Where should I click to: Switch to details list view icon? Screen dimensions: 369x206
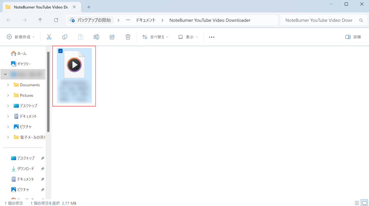click(357, 203)
